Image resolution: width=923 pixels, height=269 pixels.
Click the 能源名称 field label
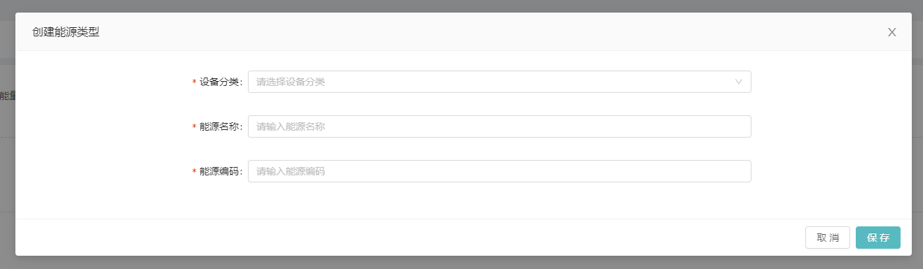pyautogui.click(x=220, y=126)
